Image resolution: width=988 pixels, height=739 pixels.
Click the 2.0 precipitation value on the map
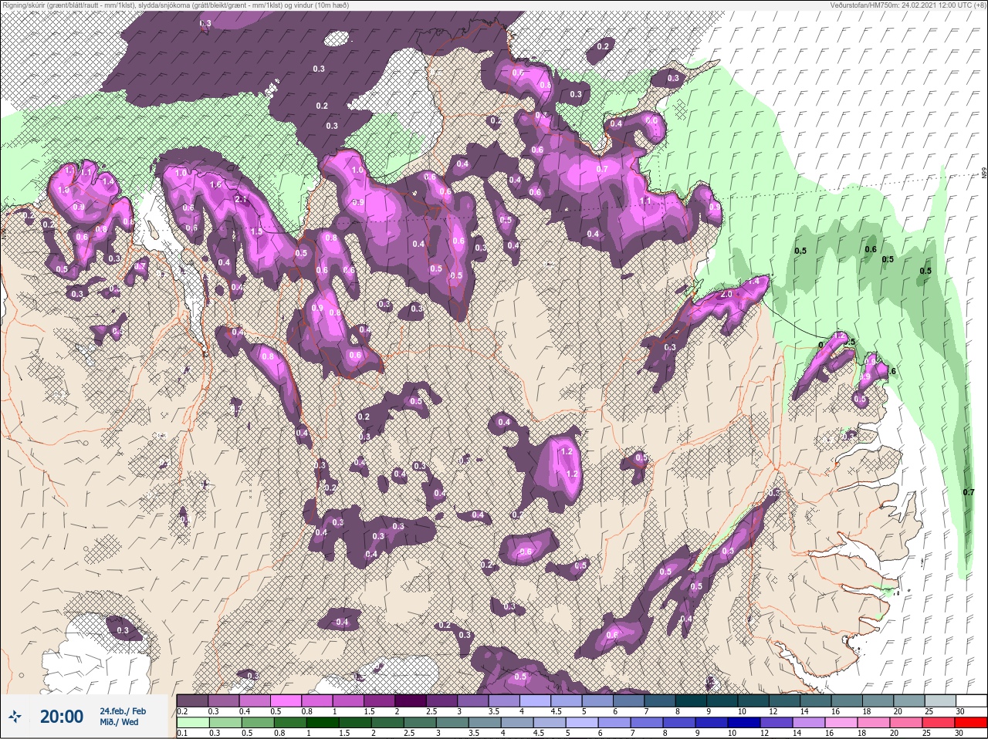726,295
